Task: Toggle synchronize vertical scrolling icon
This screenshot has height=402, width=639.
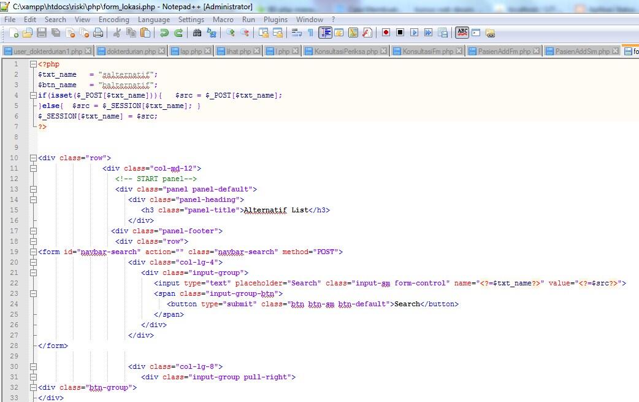Action: [x=264, y=33]
